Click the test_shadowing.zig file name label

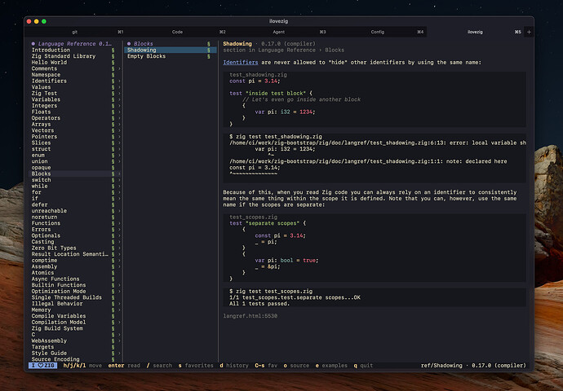click(x=258, y=75)
